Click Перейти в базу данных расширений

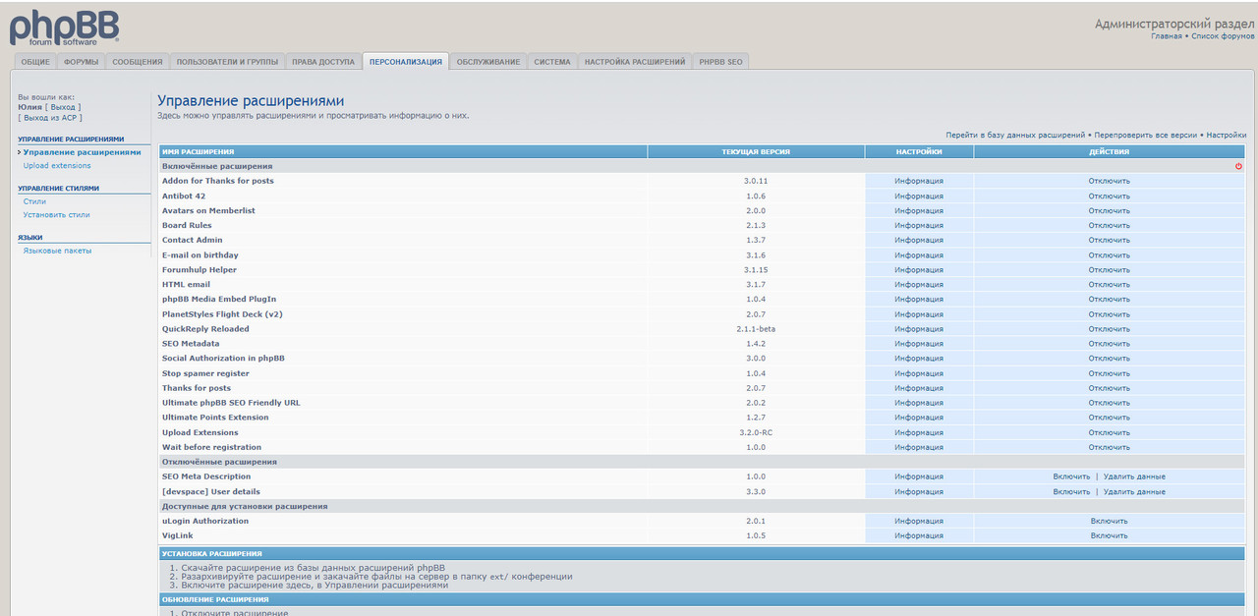click(1015, 135)
